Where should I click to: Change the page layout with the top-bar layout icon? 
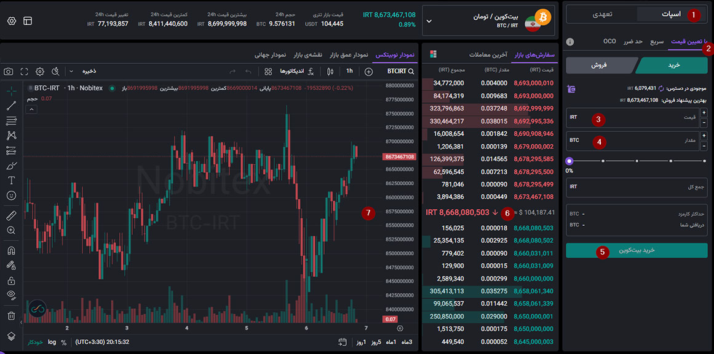[x=27, y=21]
